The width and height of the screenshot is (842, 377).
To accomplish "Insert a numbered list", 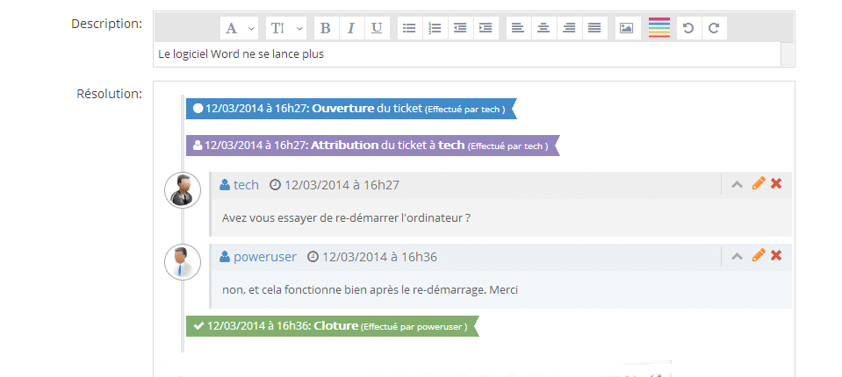I will tap(435, 28).
